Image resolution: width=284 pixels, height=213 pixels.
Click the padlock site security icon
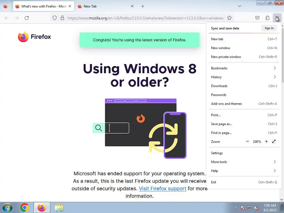tap(62, 18)
